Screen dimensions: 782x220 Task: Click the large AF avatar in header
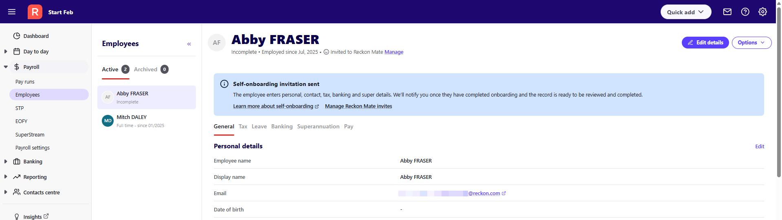217,43
